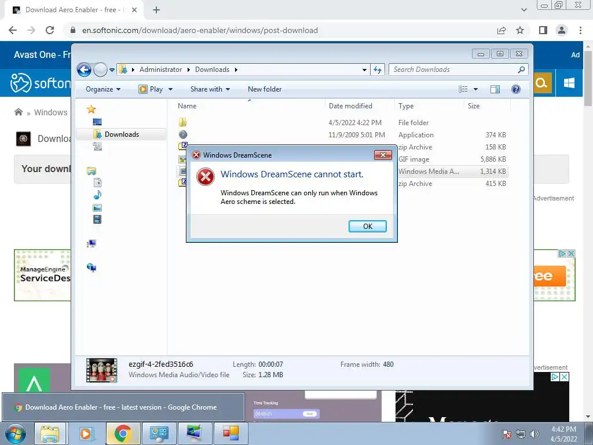Screen dimensions: 593x445
Task: Open a new Chrome tab
Action: (x=156, y=10)
